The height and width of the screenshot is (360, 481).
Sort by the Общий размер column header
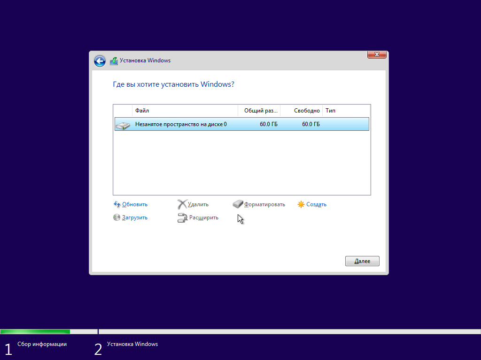point(259,111)
